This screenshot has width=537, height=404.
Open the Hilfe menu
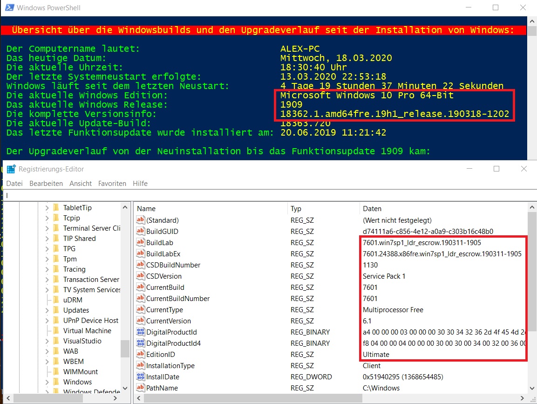coord(140,183)
